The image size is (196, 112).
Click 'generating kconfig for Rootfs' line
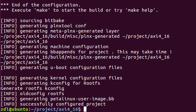click(x=50, y=83)
